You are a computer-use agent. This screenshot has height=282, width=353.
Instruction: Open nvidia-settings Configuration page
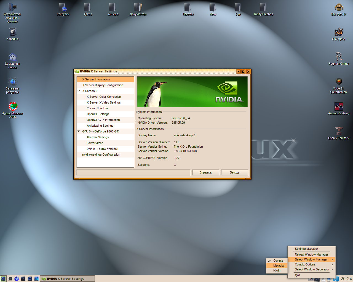[x=105, y=154]
